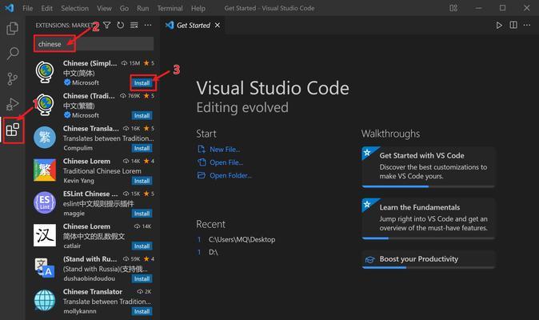Open recent folder C:\Users\MQ\Desktop
The height and width of the screenshot is (320, 539).
pos(242,239)
